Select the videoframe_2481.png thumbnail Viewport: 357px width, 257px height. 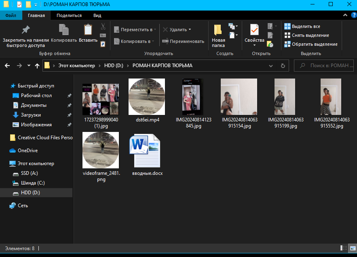[x=101, y=150]
